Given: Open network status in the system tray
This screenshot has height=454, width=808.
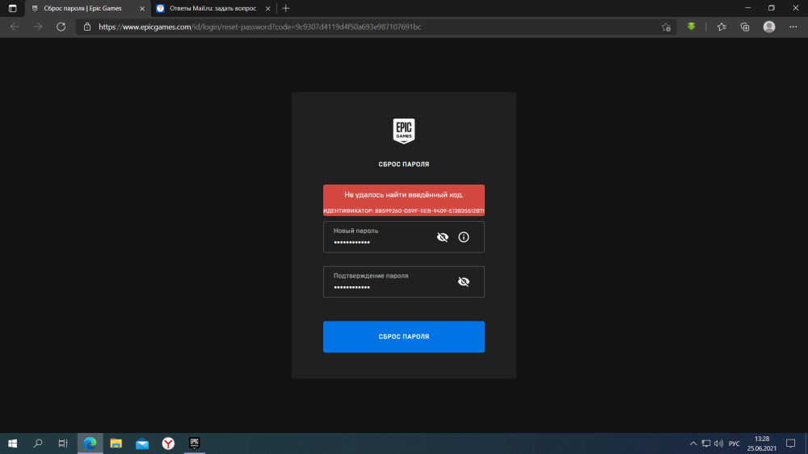Looking at the screenshot, I should click(x=706, y=444).
